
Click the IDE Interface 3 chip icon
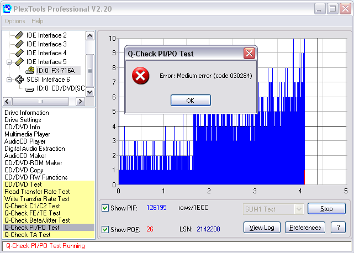pos(19,44)
